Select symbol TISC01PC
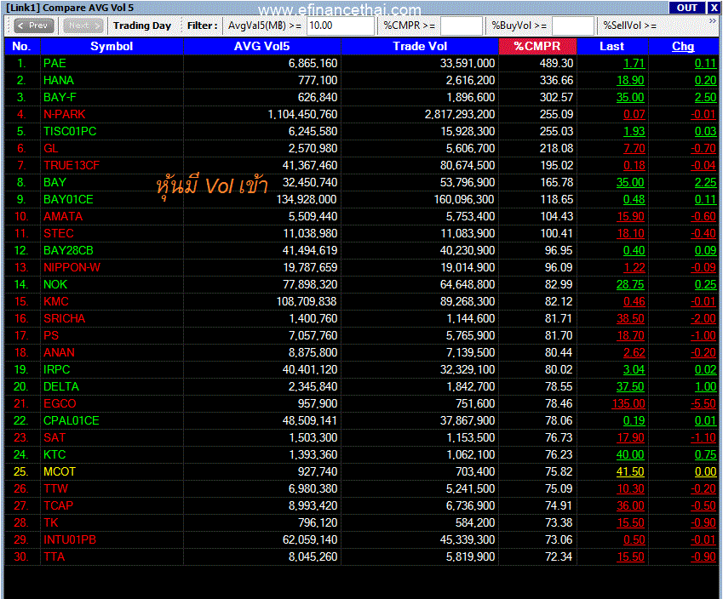The height and width of the screenshot is (599, 723). [x=70, y=131]
